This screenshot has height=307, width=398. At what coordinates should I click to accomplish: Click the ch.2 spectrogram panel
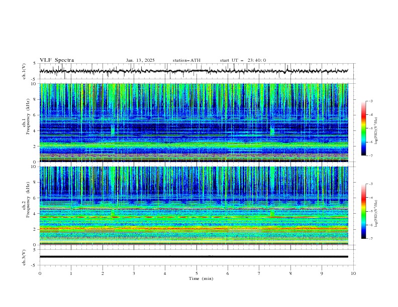pos(194,206)
